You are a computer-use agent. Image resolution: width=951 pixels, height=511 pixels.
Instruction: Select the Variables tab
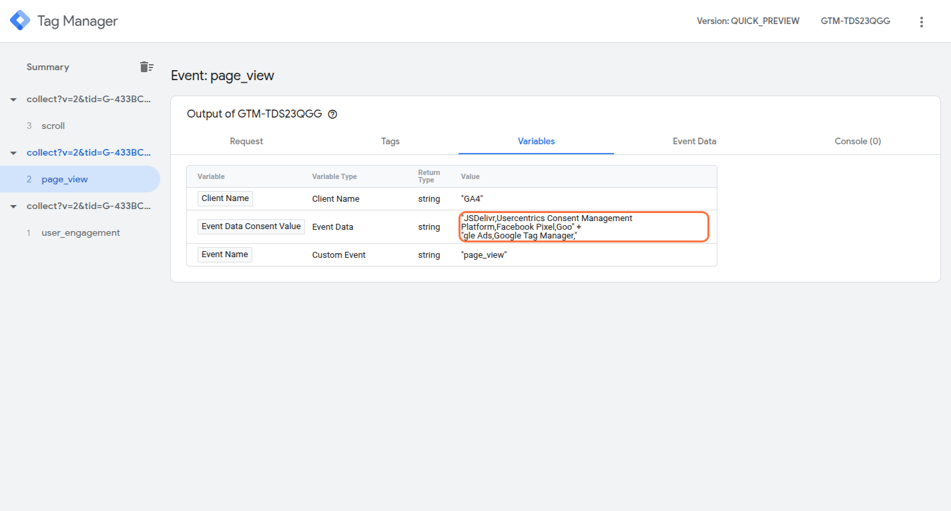536,141
